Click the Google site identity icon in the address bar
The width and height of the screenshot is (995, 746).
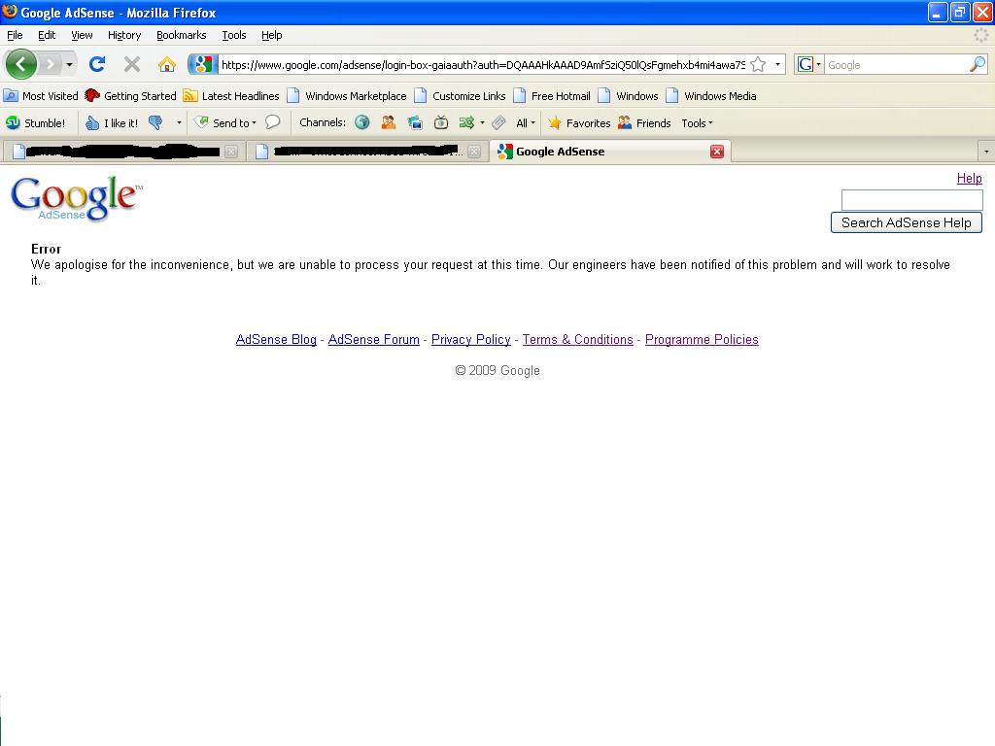pyautogui.click(x=203, y=64)
